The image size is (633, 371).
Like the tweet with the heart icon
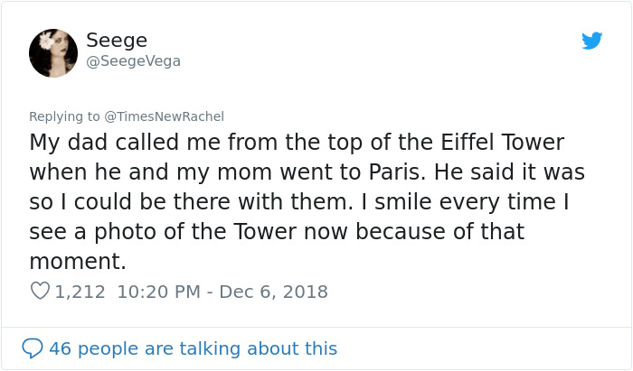[x=40, y=292]
